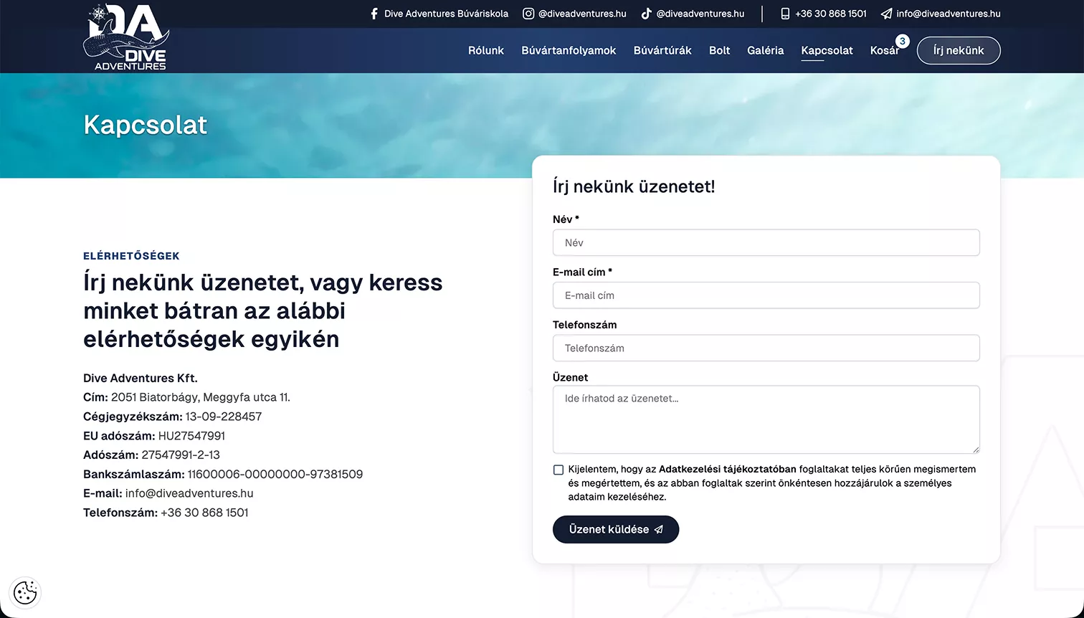Click the Dive Adventures logo
This screenshot has width=1084, height=618.
click(x=126, y=37)
